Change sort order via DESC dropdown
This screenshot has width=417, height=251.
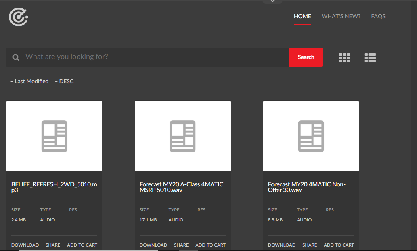coord(67,81)
